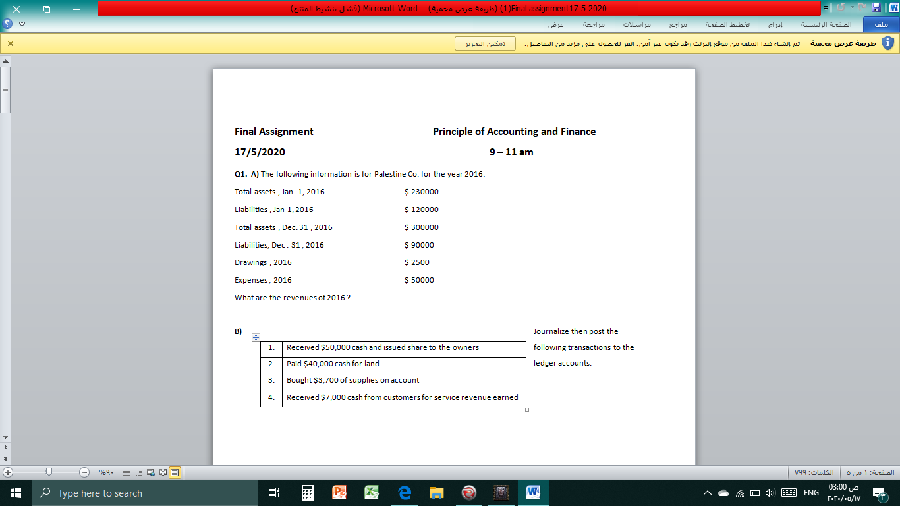This screenshot has height=506, width=900.
Task: Switch to Draft view in status bar
Action: coord(126,472)
